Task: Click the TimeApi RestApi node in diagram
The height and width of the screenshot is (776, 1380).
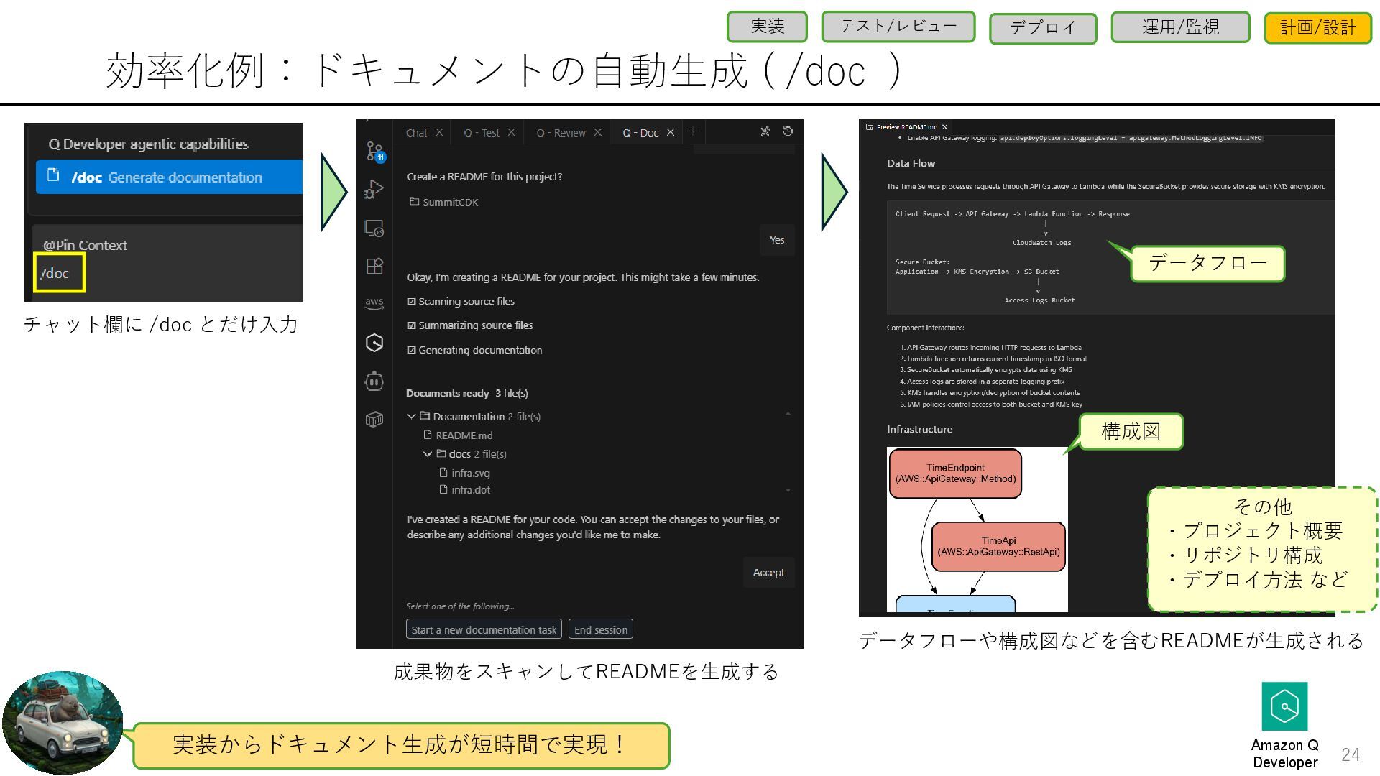Action: tap(998, 547)
